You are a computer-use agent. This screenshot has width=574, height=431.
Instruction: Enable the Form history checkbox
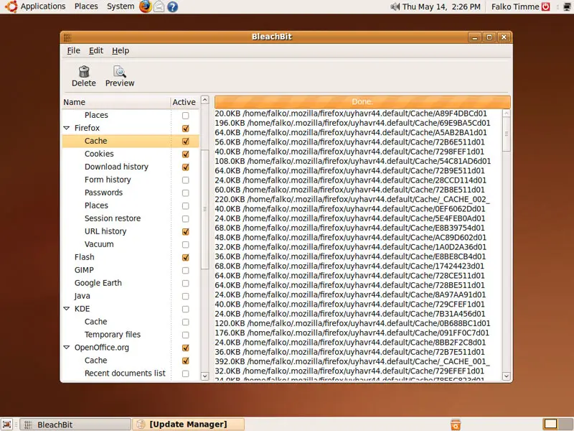pyautogui.click(x=186, y=180)
